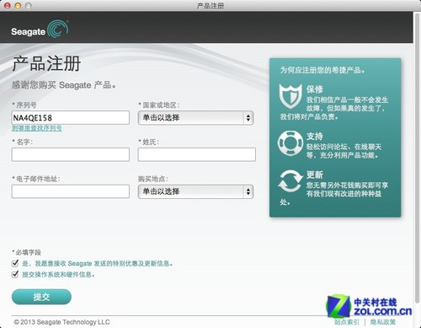Click the first name 名字 input field
The image size is (421, 328).
(x=71, y=154)
